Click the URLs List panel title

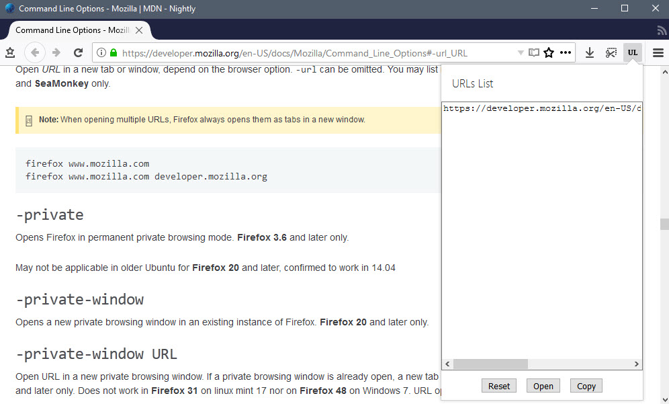pyautogui.click(x=472, y=84)
